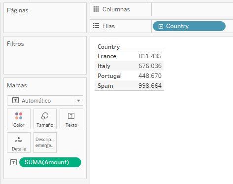
Task: Click the Marcas card title
Action: tap(17, 85)
